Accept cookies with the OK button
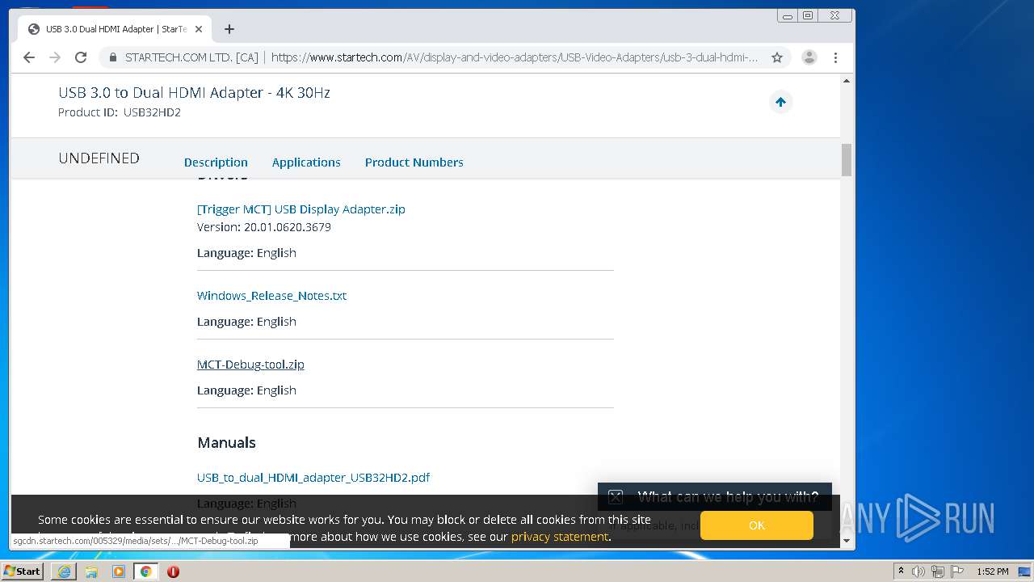This screenshot has width=1034, height=582. (x=756, y=525)
